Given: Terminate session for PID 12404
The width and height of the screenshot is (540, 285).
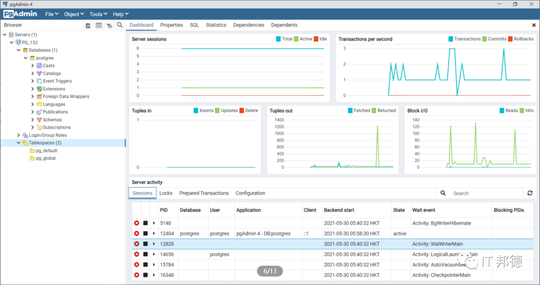Looking at the screenshot, I should (x=136, y=233).
